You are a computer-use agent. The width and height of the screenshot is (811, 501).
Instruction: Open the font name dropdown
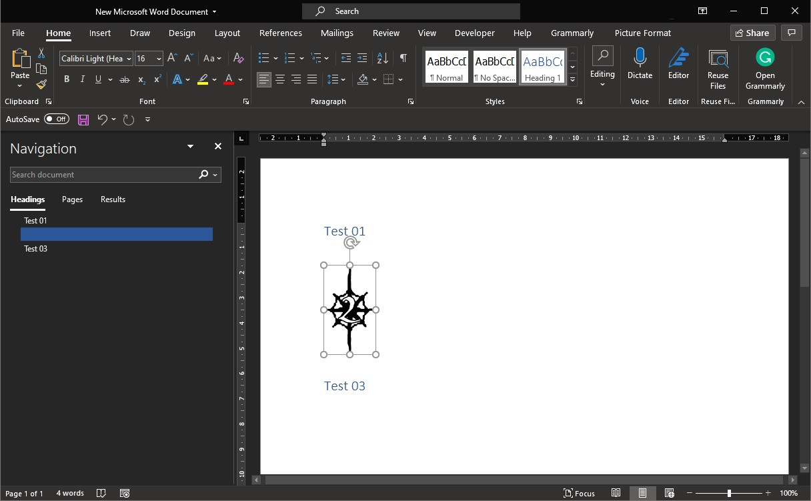[x=129, y=59]
